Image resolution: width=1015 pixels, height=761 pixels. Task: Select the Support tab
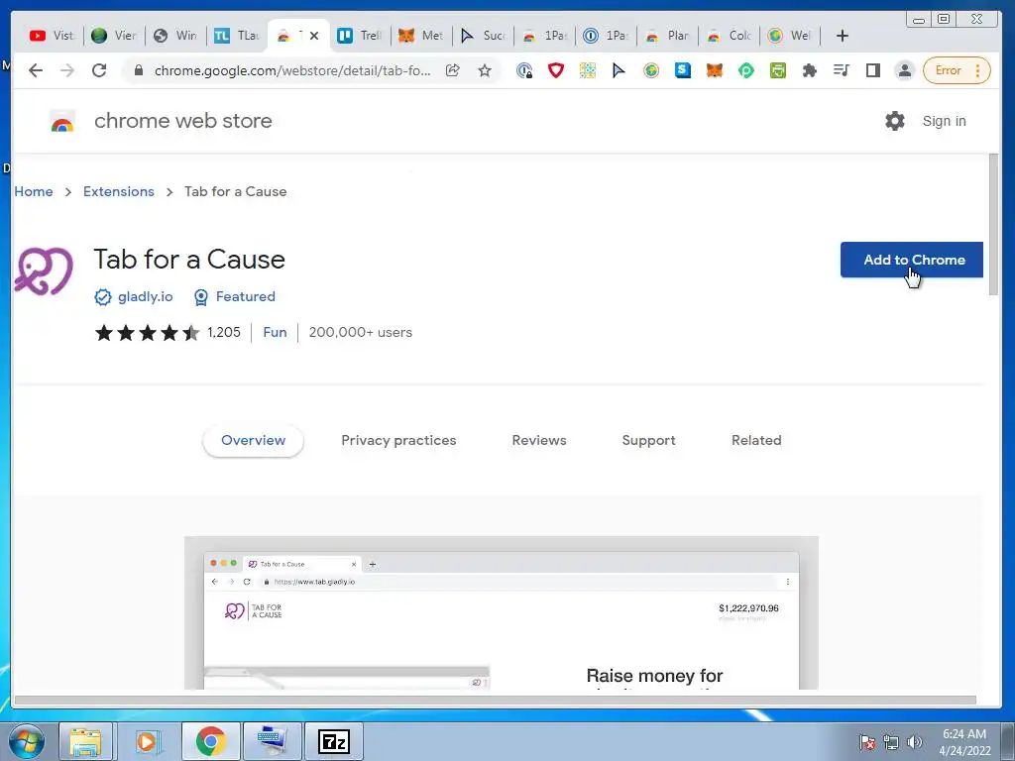pyautogui.click(x=648, y=440)
